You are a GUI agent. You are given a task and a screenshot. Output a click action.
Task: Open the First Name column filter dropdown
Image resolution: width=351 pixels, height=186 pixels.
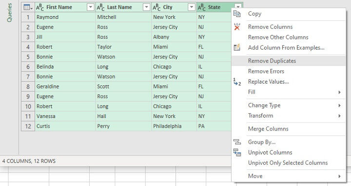coord(90,7)
